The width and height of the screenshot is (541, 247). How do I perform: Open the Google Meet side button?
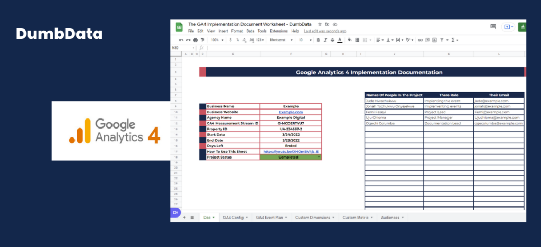coord(175,212)
